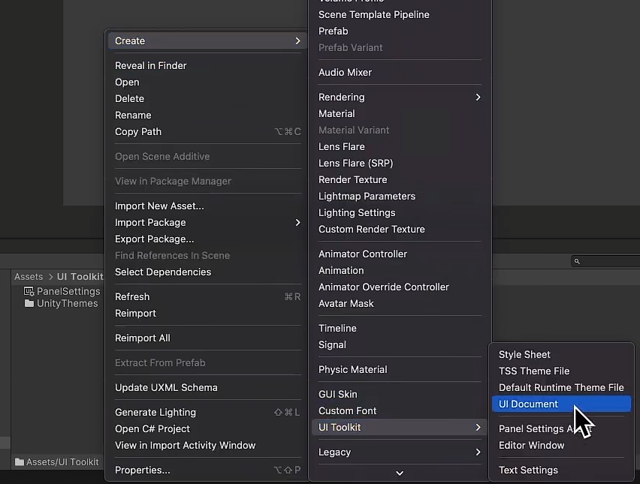
Task: Choose Delete in context menu
Action: (x=208, y=98)
